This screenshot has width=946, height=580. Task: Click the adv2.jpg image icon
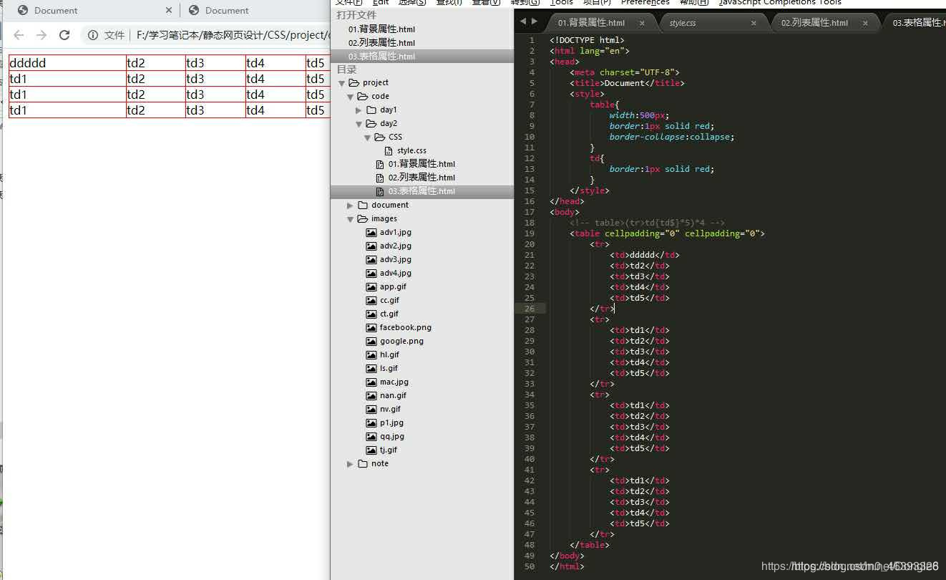coord(371,246)
